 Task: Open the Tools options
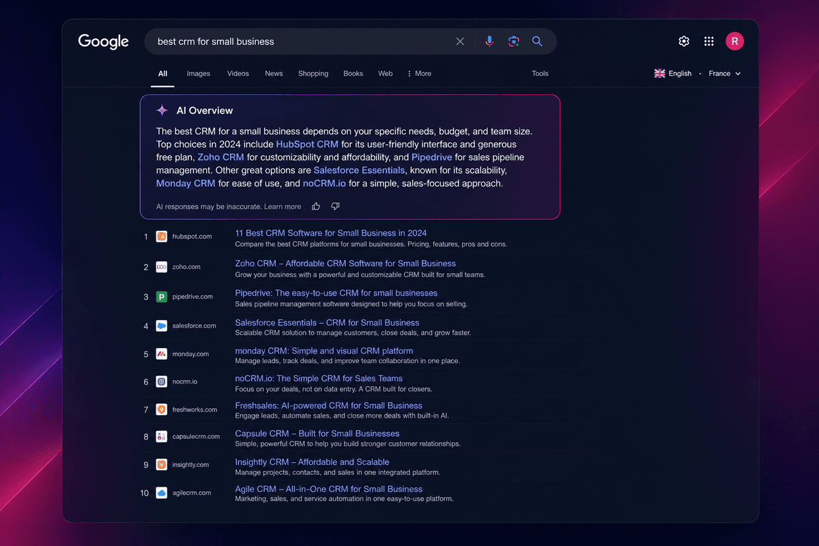pos(540,74)
